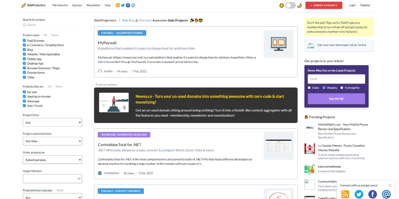
Task: Open the Easyworkathome trending thumbnail
Action: click(310, 170)
